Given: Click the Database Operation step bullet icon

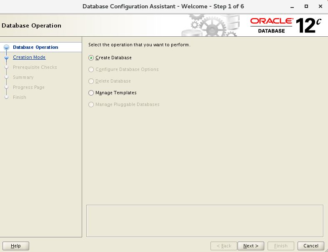Looking at the screenshot, I should [x=7, y=47].
